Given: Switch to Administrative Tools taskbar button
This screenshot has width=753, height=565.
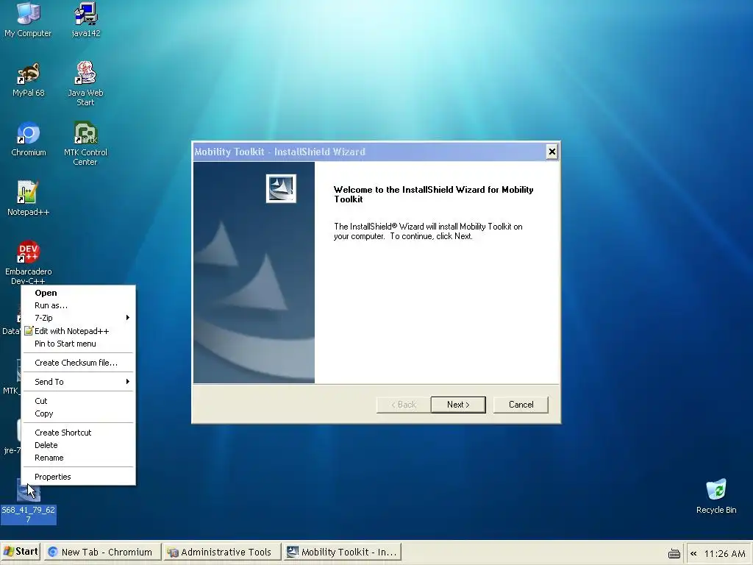Looking at the screenshot, I should point(221,552).
